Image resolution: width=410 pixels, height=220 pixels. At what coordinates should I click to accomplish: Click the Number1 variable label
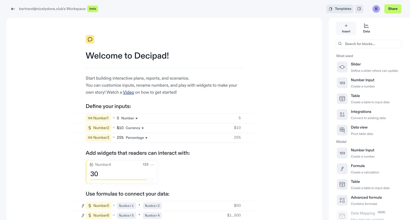pyautogui.click(x=98, y=118)
